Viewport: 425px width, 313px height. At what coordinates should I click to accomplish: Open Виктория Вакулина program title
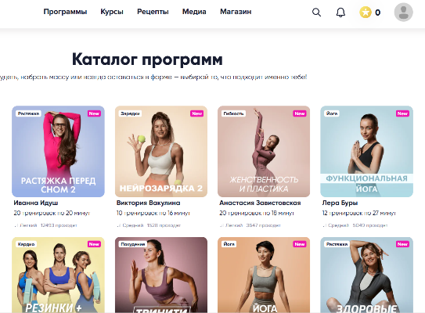click(x=148, y=203)
